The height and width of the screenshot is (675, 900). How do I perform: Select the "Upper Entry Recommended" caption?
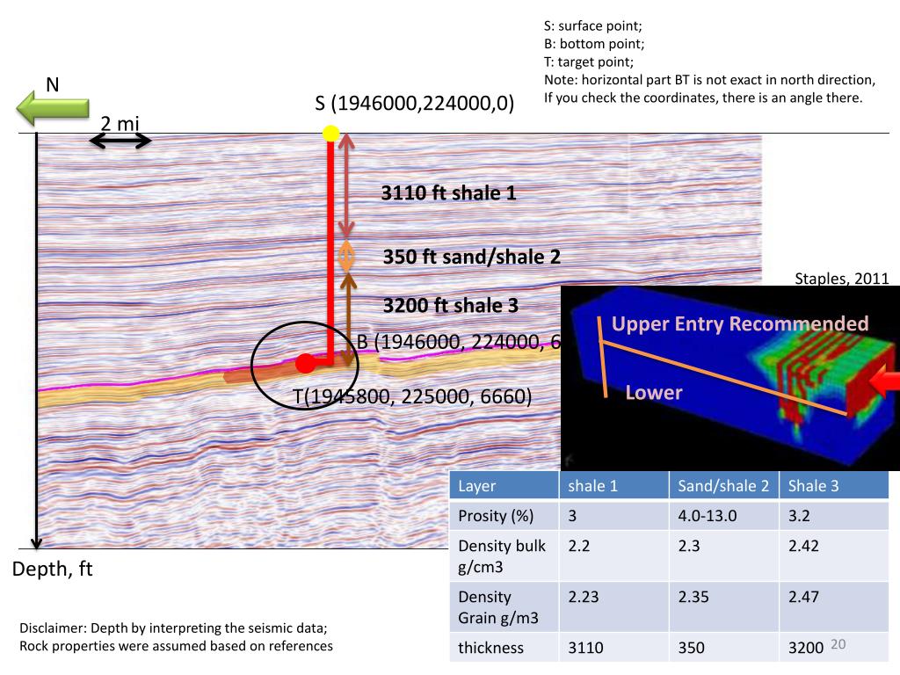pyautogui.click(x=740, y=323)
